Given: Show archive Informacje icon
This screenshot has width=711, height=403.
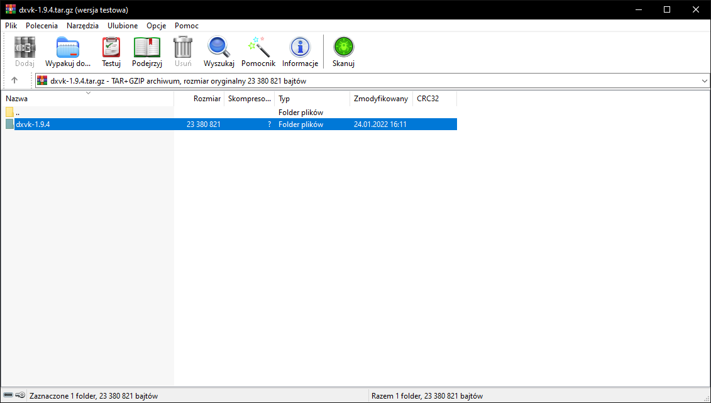Looking at the screenshot, I should pyautogui.click(x=300, y=47).
